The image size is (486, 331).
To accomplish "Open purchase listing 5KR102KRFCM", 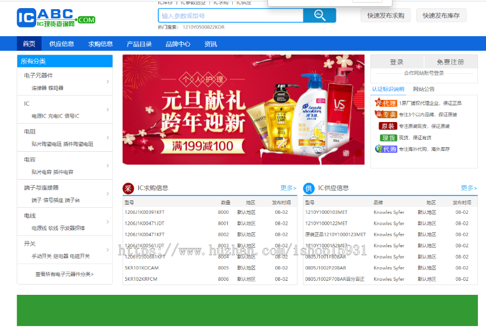I will pyautogui.click(x=141, y=279).
